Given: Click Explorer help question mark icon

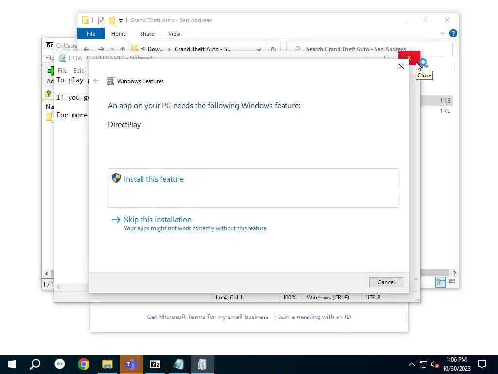Looking at the screenshot, I should click(453, 33).
